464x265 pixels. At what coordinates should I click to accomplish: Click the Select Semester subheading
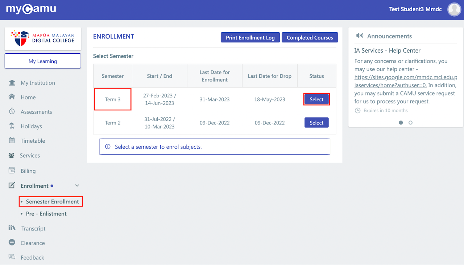113,56
